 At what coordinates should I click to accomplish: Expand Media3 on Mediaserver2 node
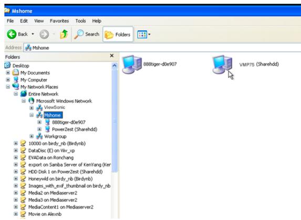16,200
